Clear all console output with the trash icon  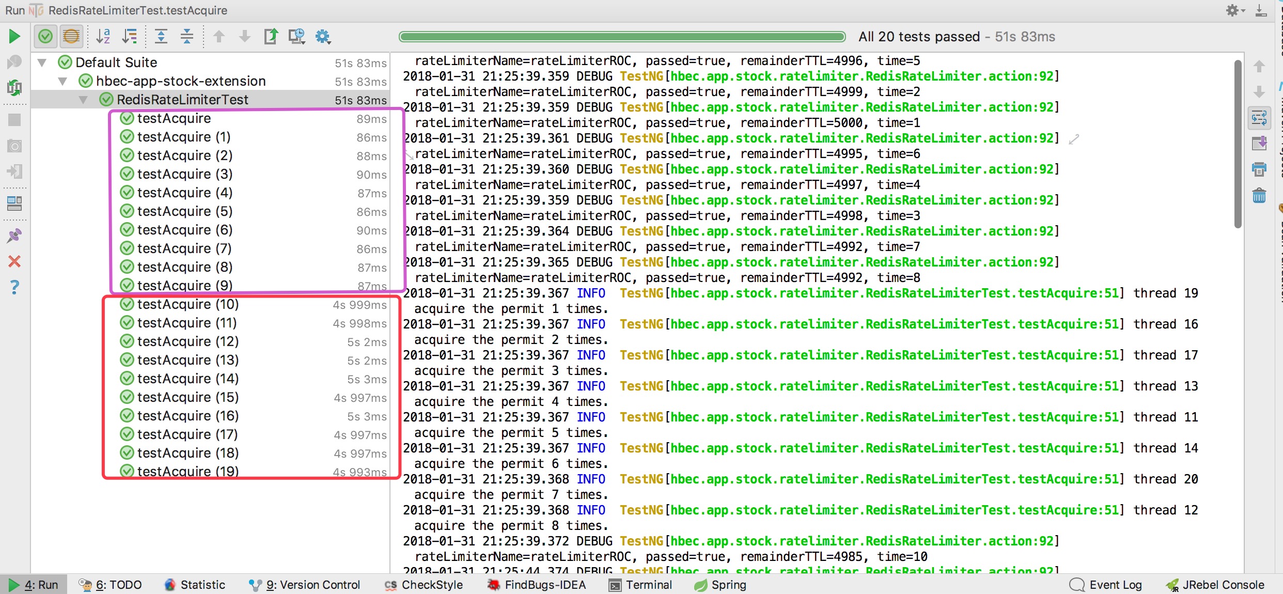click(1259, 196)
